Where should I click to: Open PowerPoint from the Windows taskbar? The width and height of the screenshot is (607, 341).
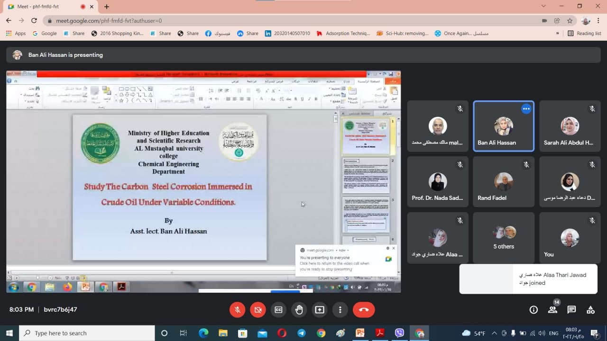tap(360, 333)
